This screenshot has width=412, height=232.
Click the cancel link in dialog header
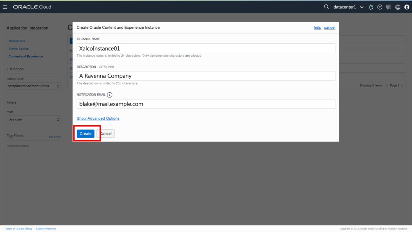(x=330, y=28)
